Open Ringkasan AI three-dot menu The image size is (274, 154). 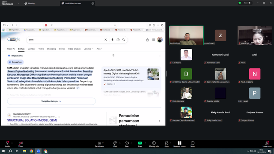coord(160,56)
